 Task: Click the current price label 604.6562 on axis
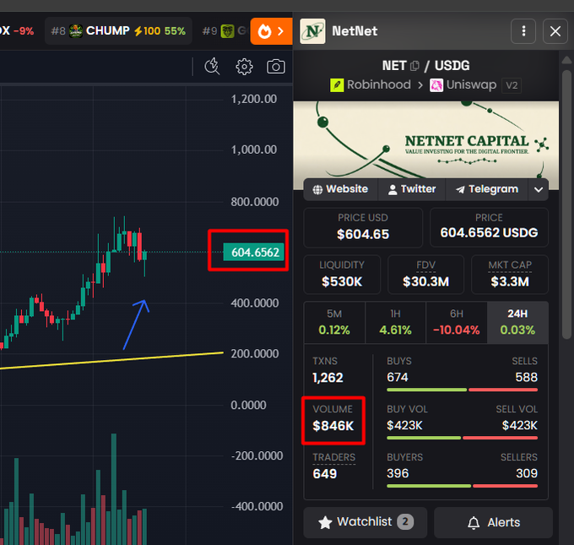[254, 252]
